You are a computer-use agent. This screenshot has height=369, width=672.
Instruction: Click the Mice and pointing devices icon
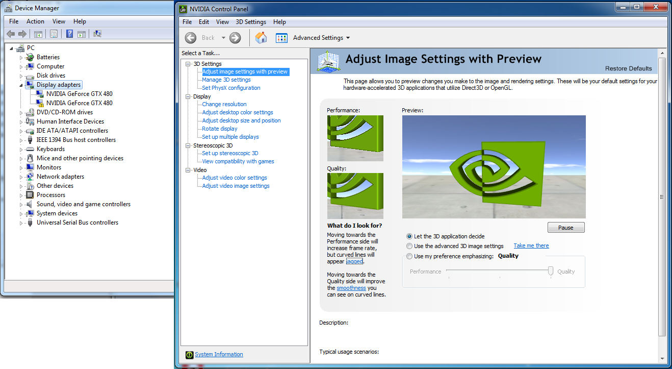(30, 158)
